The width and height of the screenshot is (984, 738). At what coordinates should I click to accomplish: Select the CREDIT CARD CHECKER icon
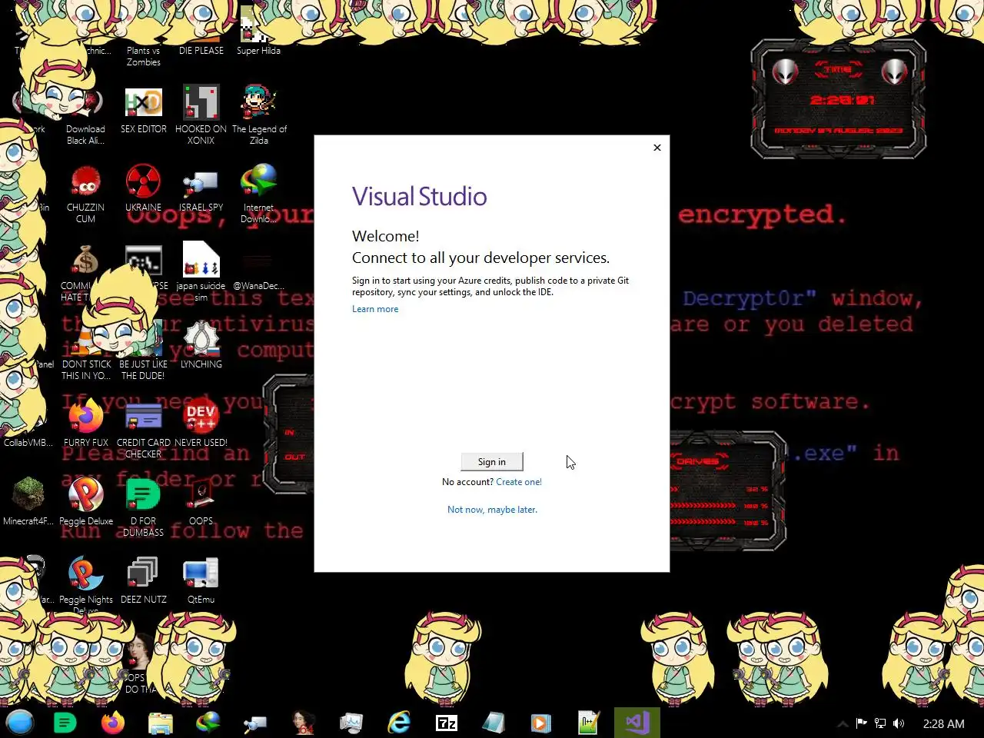pos(143,429)
